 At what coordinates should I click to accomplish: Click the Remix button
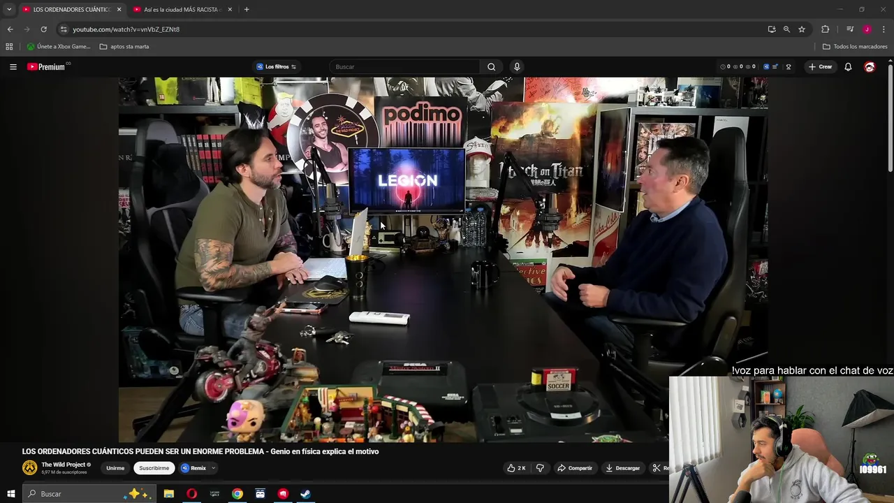[x=194, y=468]
